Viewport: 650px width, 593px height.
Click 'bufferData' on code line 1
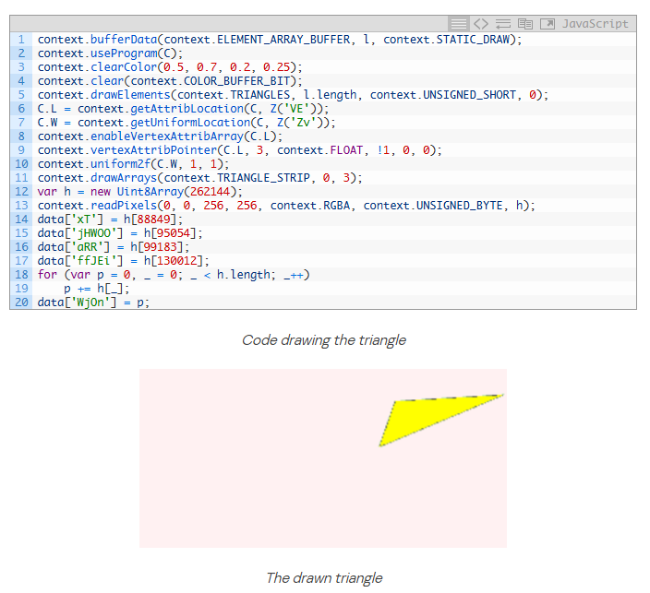[x=124, y=40]
